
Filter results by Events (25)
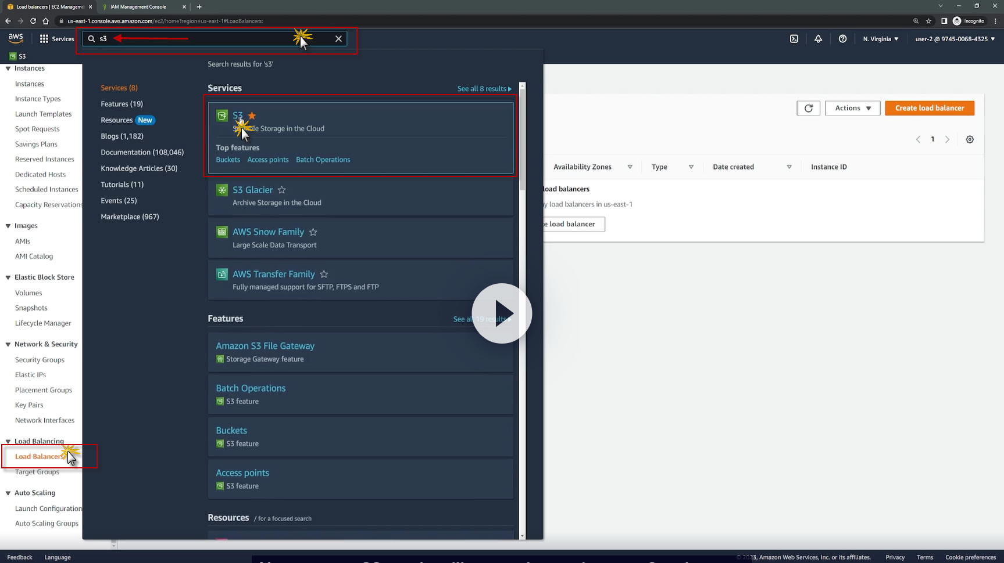(x=119, y=201)
